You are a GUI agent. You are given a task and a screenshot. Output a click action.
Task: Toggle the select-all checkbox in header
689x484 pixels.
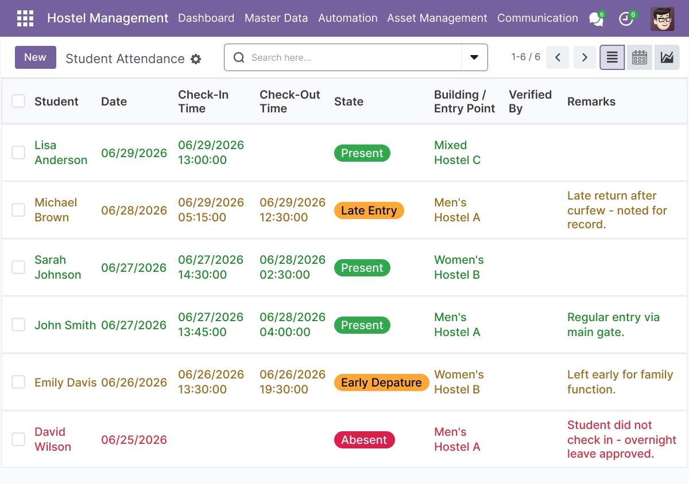pos(18,101)
